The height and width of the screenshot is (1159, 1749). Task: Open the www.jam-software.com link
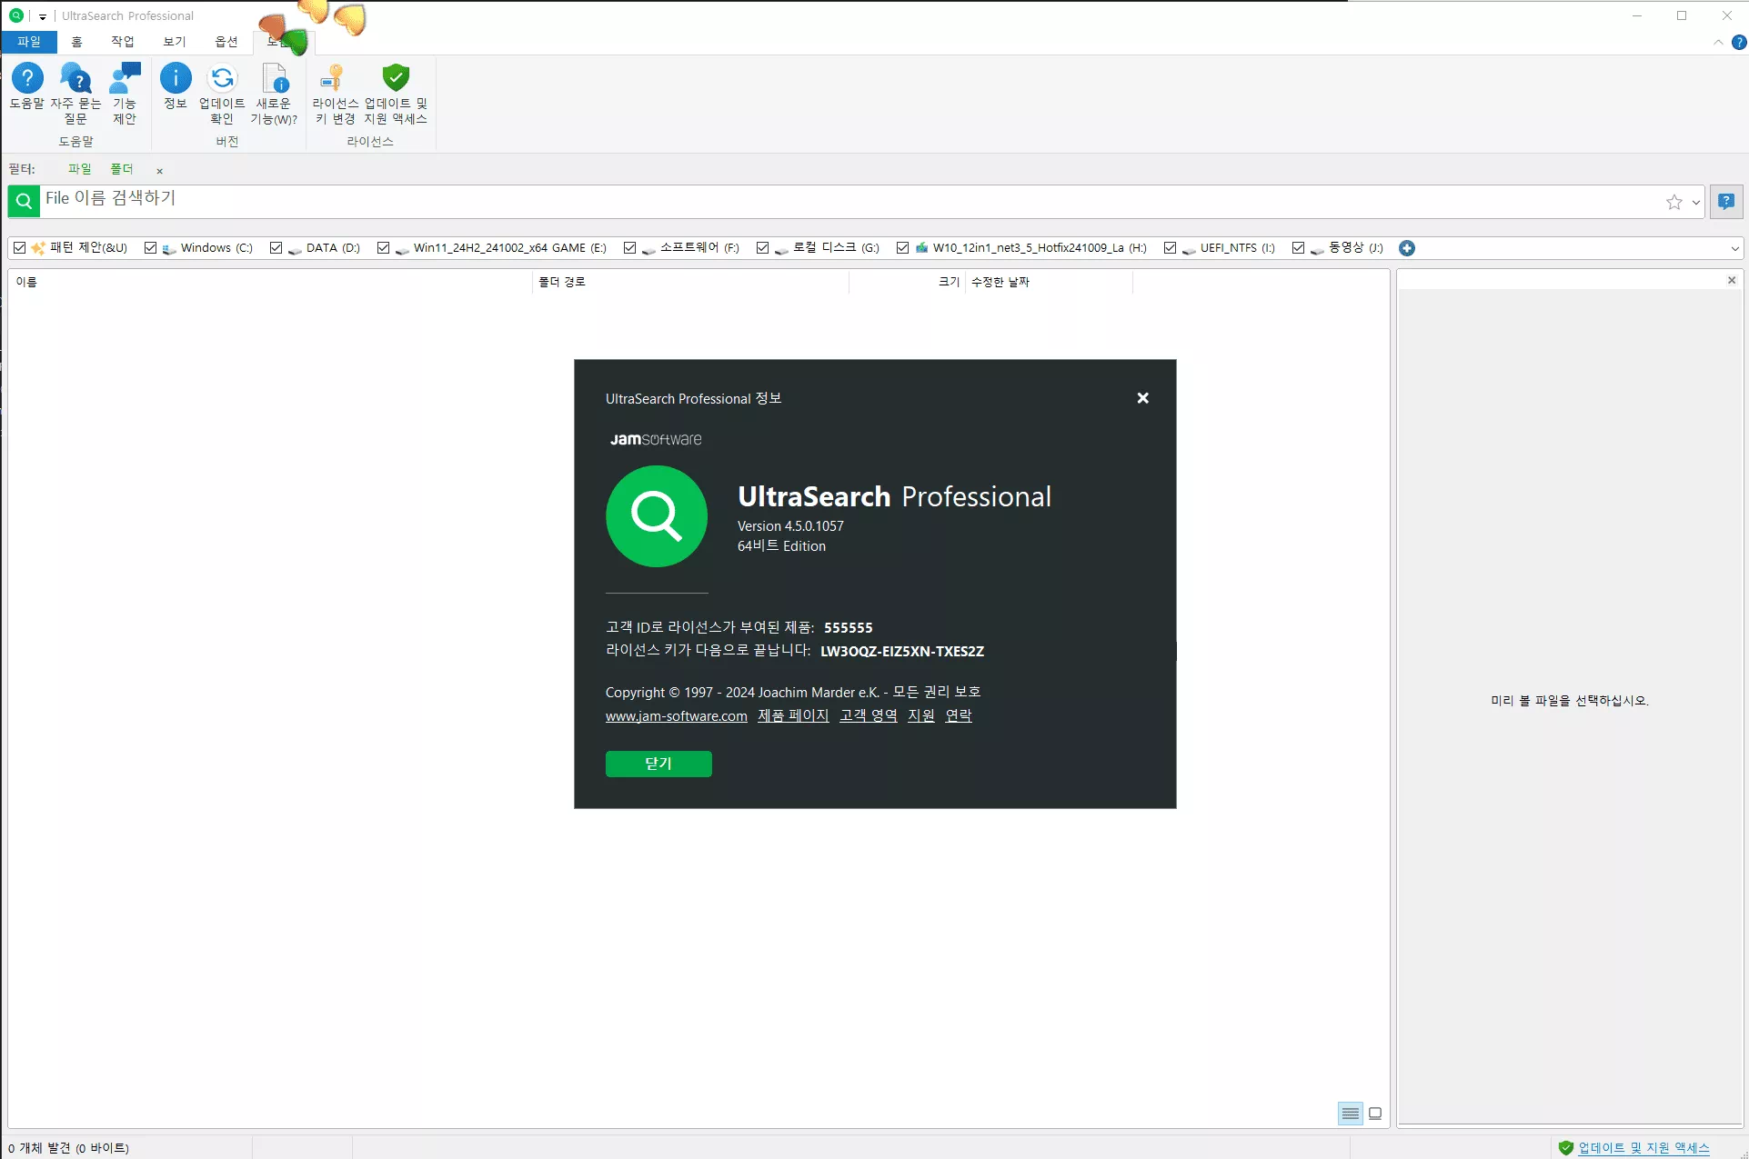point(676,716)
